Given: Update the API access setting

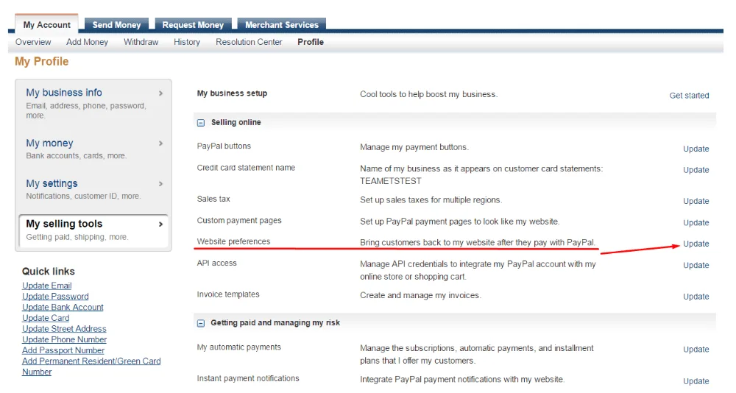Looking at the screenshot, I should 696,265.
